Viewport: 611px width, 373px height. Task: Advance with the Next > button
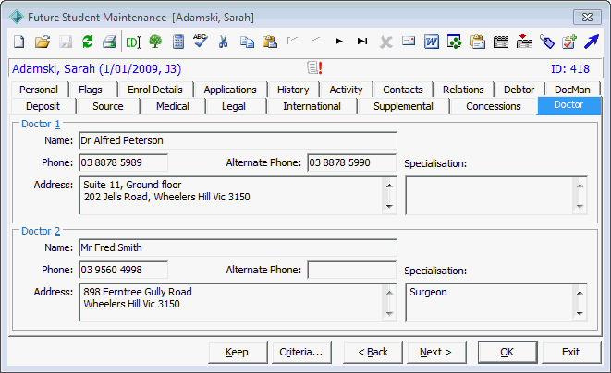click(x=436, y=352)
